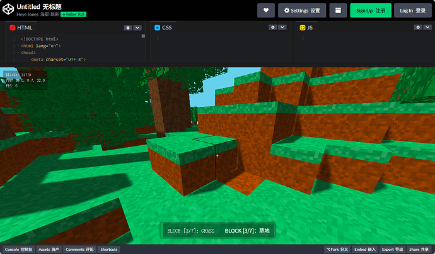
Task: Click the DOCTYPE html code line
Action: tap(39, 39)
